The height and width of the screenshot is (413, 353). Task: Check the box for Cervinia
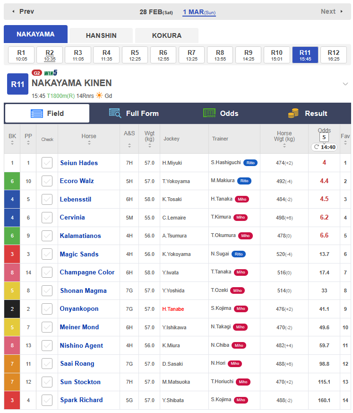coord(47,218)
